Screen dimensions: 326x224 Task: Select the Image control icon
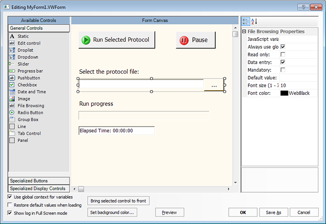coord(12,99)
